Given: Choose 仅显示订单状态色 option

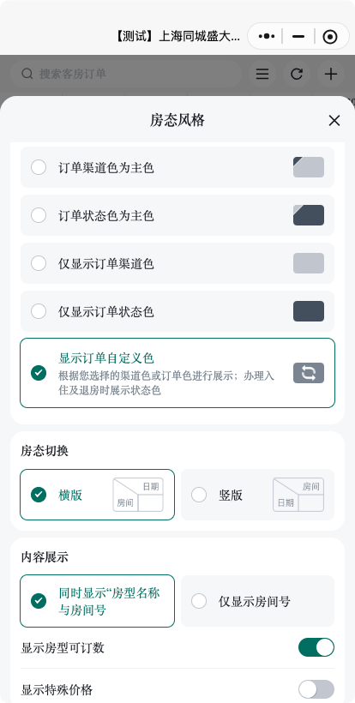Looking at the screenshot, I should click(177, 311).
